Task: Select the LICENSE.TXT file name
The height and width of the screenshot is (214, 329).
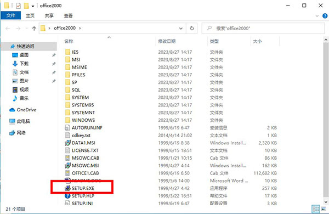Action: 85,150
